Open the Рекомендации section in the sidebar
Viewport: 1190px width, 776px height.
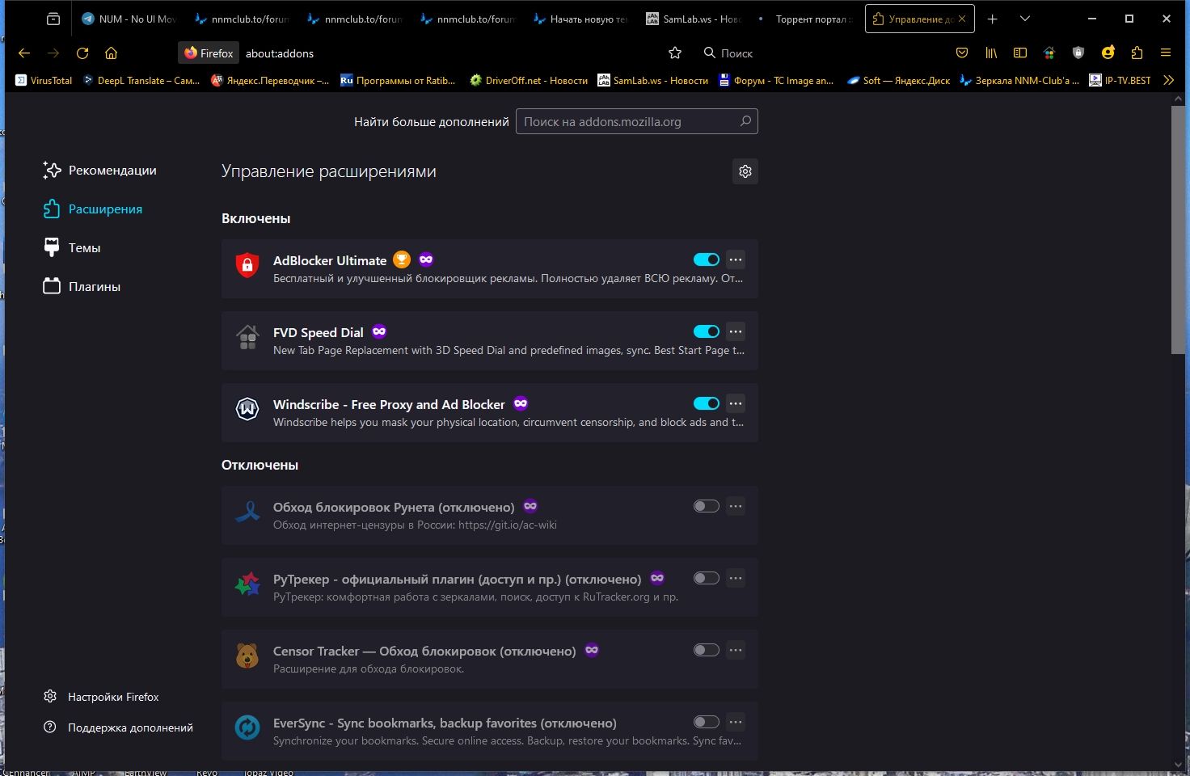(x=112, y=171)
